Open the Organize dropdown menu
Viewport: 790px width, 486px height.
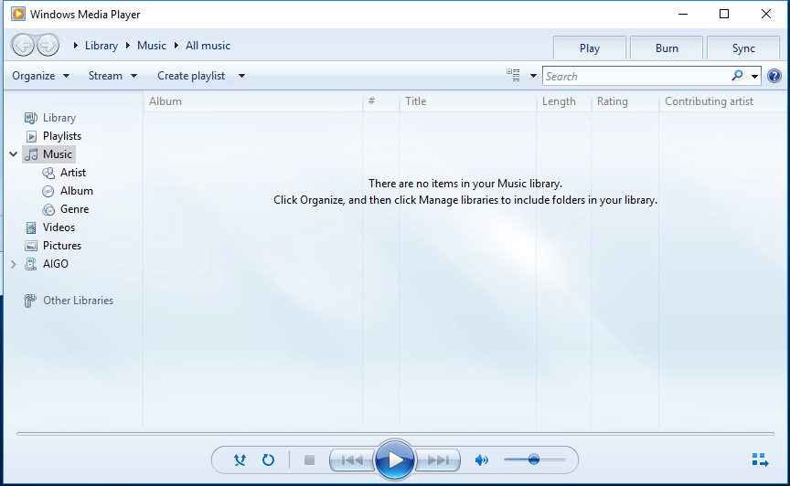[x=40, y=76]
